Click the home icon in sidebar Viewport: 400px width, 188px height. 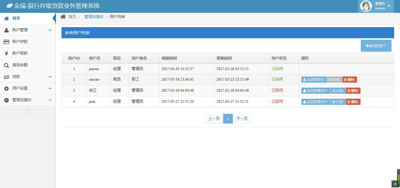(x=6, y=18)
